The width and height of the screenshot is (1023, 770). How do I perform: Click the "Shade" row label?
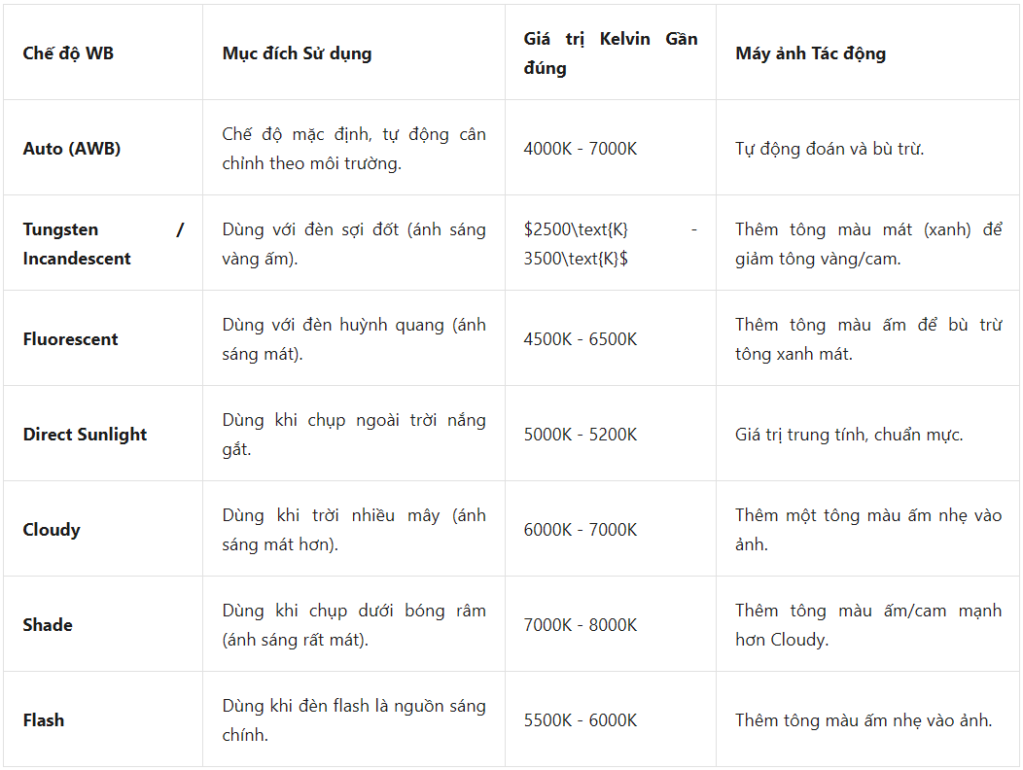pos(48,625)
